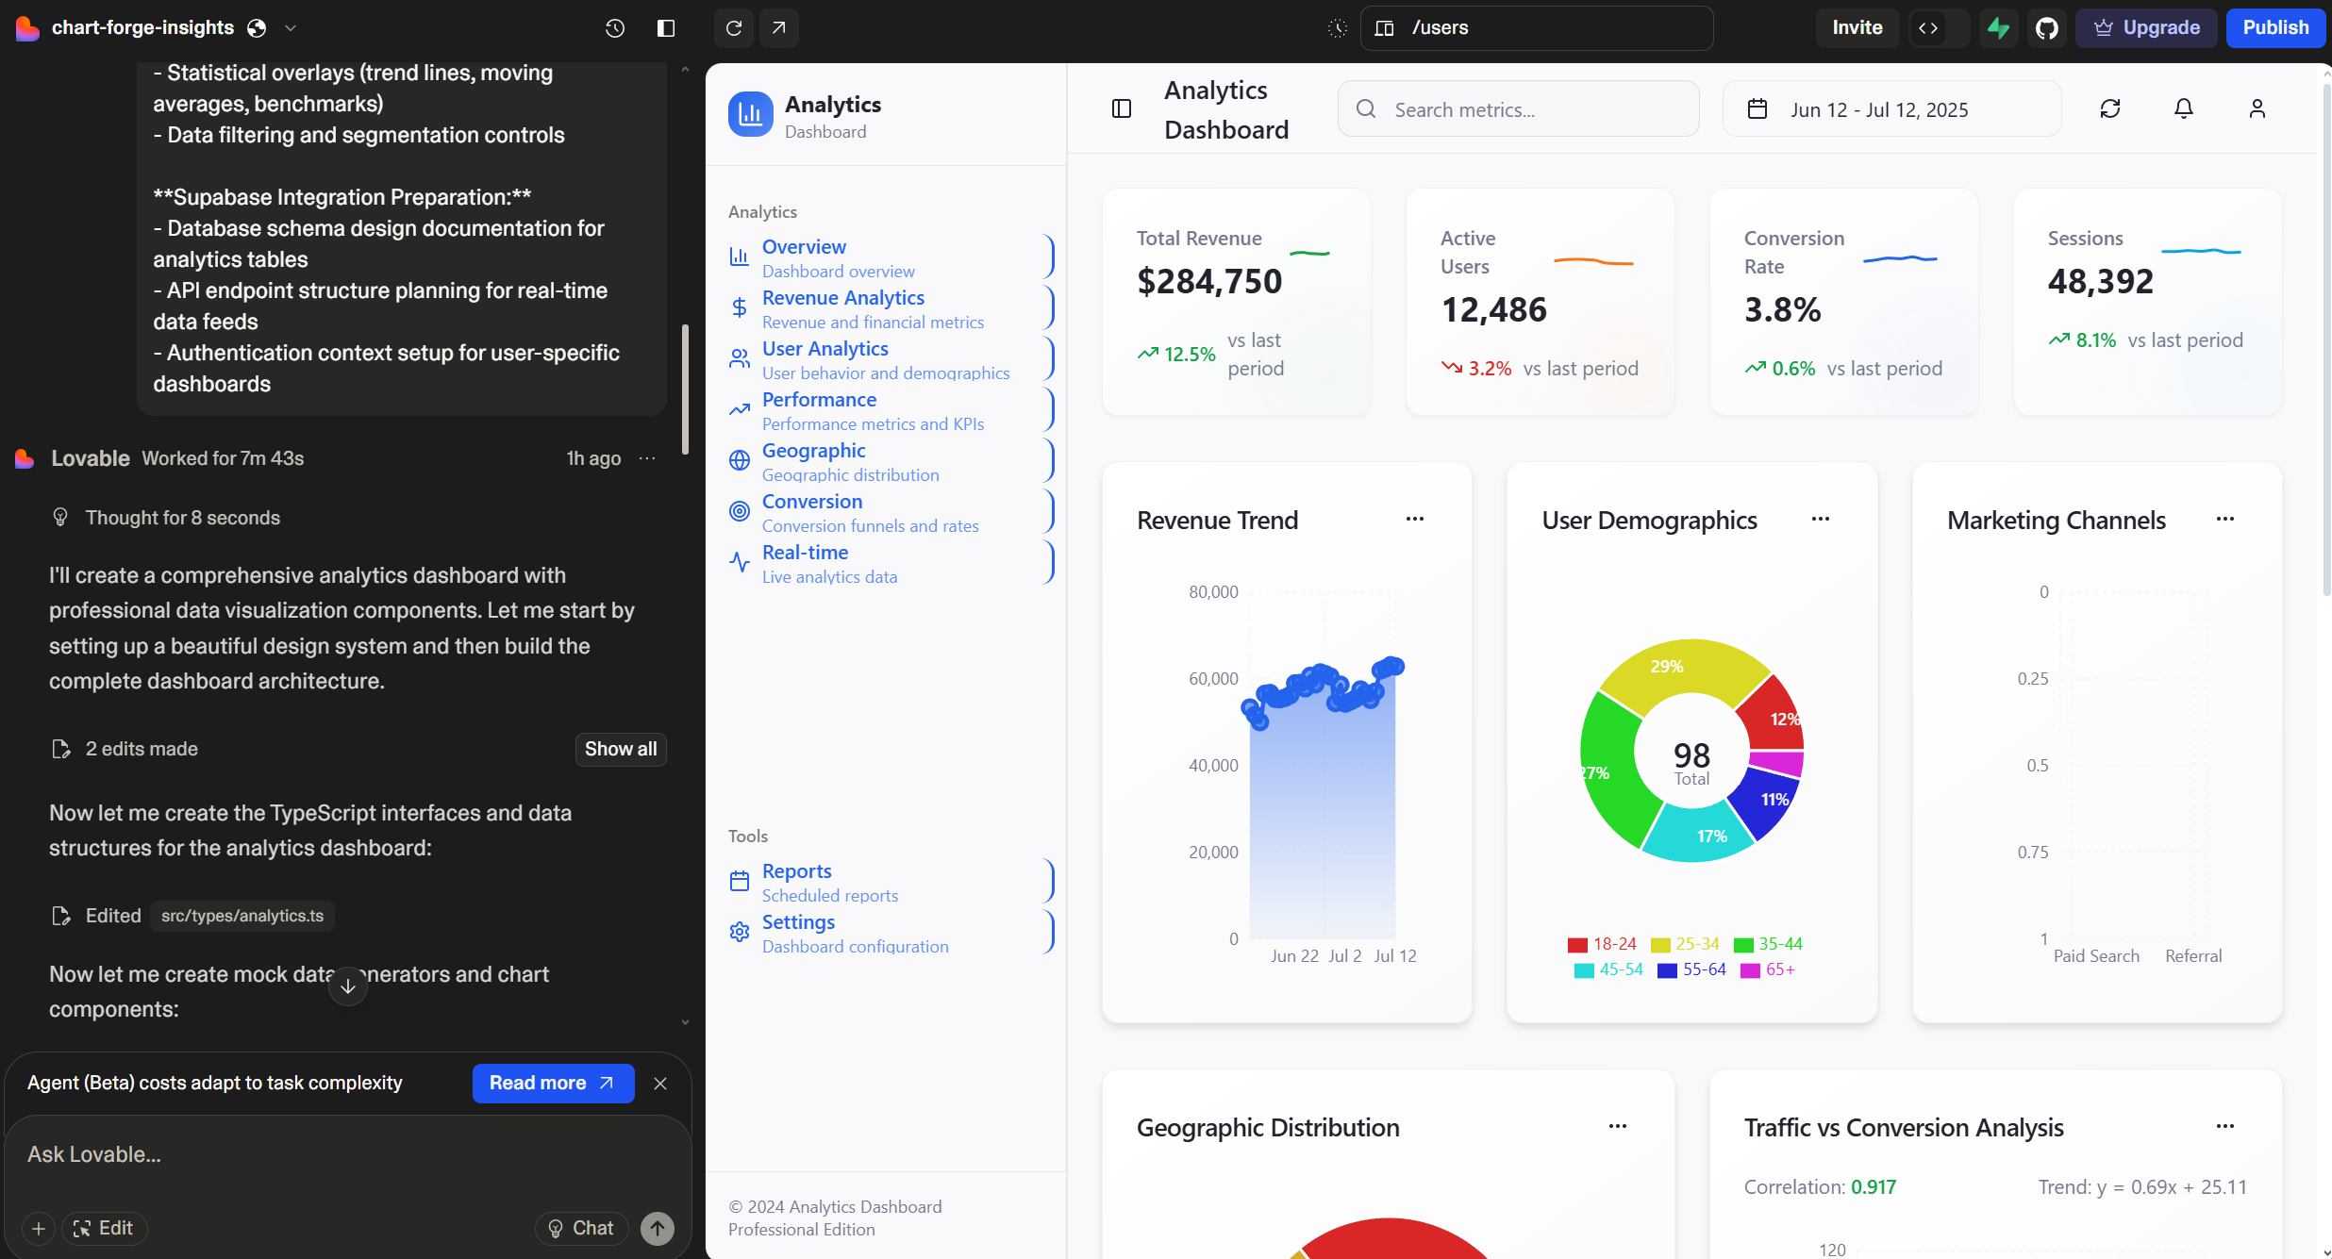Click Show all edits button
Image resolution: width=2332 pixels, height=1259 pixels.
tap(621, 749)
